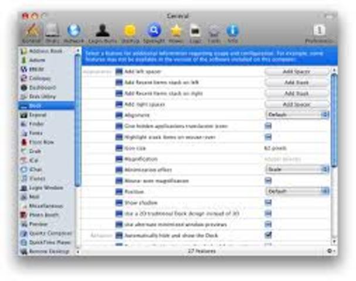
Task: Select QuickTime Player in the sidebar
Action: click(x=46, y=242)
